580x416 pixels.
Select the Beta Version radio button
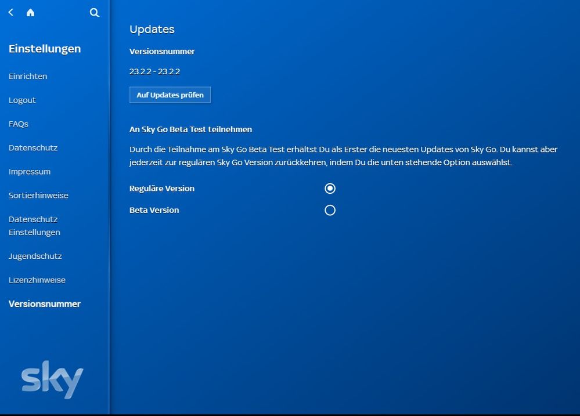(x=330, y=211)
